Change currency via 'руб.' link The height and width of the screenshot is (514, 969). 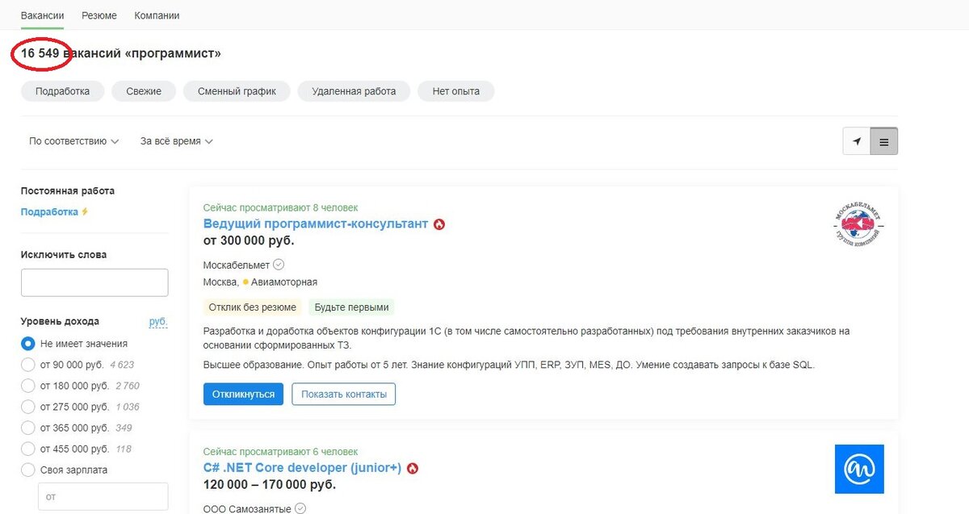158,321
